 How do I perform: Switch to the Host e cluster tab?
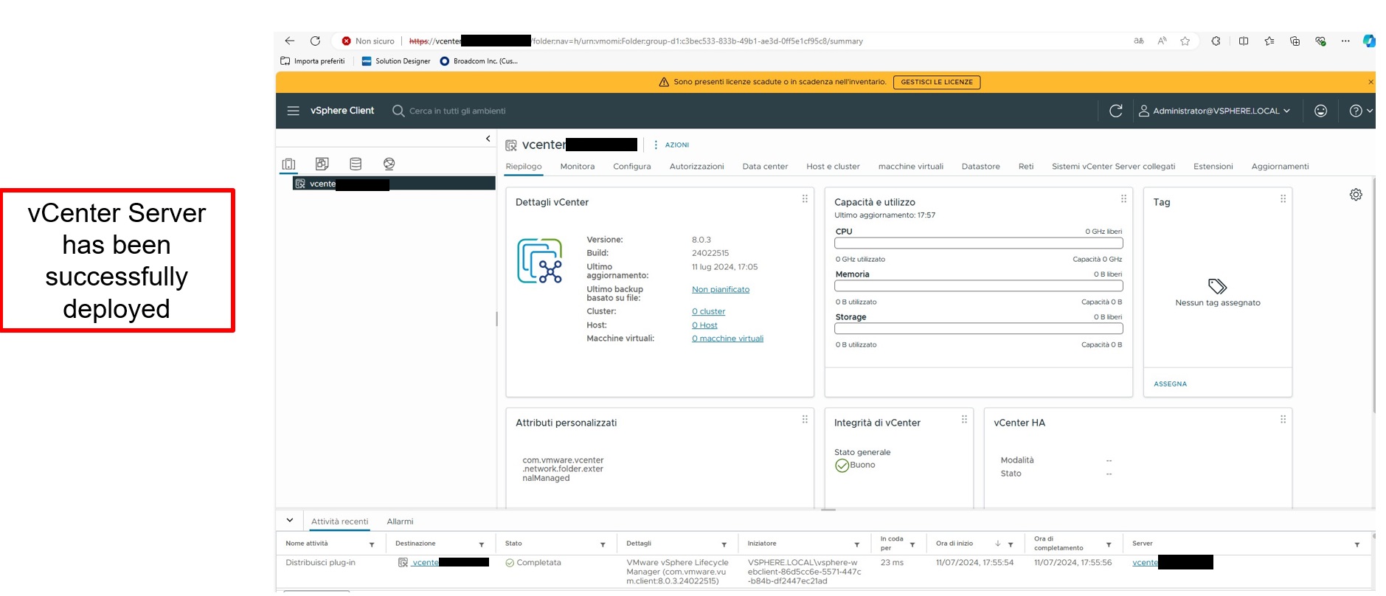pyautogui.click(x=833, y=167)
